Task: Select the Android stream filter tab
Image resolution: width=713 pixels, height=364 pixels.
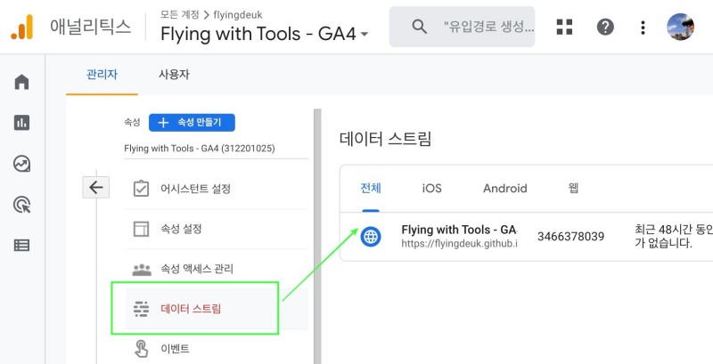Action: coord(504,189)
